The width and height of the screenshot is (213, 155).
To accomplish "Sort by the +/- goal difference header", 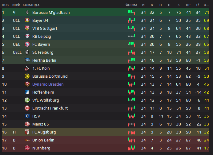I will pyautogui.click(x=198, y=5).
